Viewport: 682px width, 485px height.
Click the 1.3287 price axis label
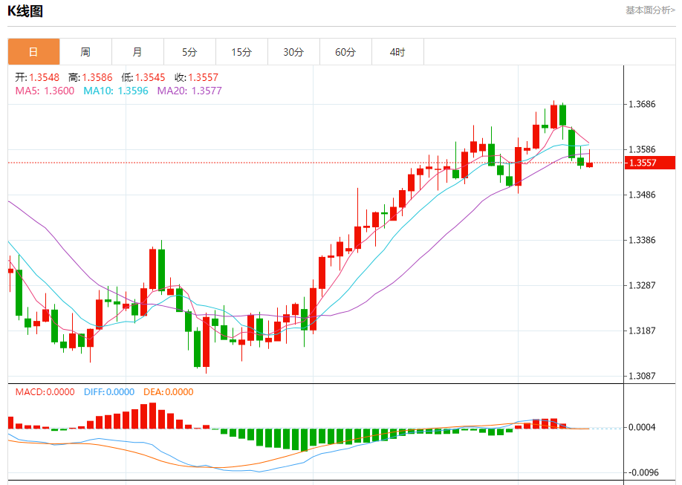coord(642,285)
